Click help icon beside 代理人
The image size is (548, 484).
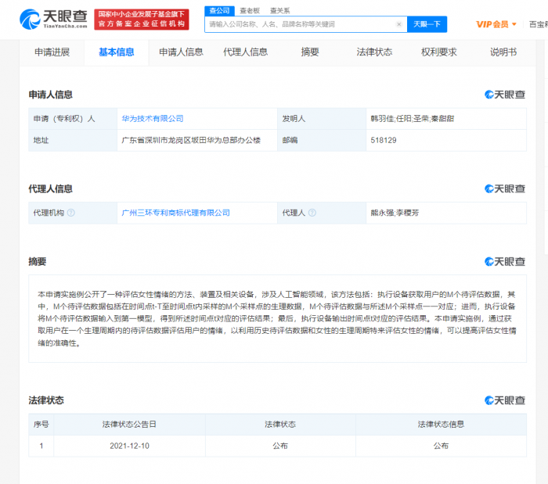pyautogui.click(x=312, y=213)
